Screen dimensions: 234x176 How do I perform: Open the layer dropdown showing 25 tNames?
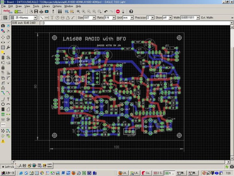23,17
